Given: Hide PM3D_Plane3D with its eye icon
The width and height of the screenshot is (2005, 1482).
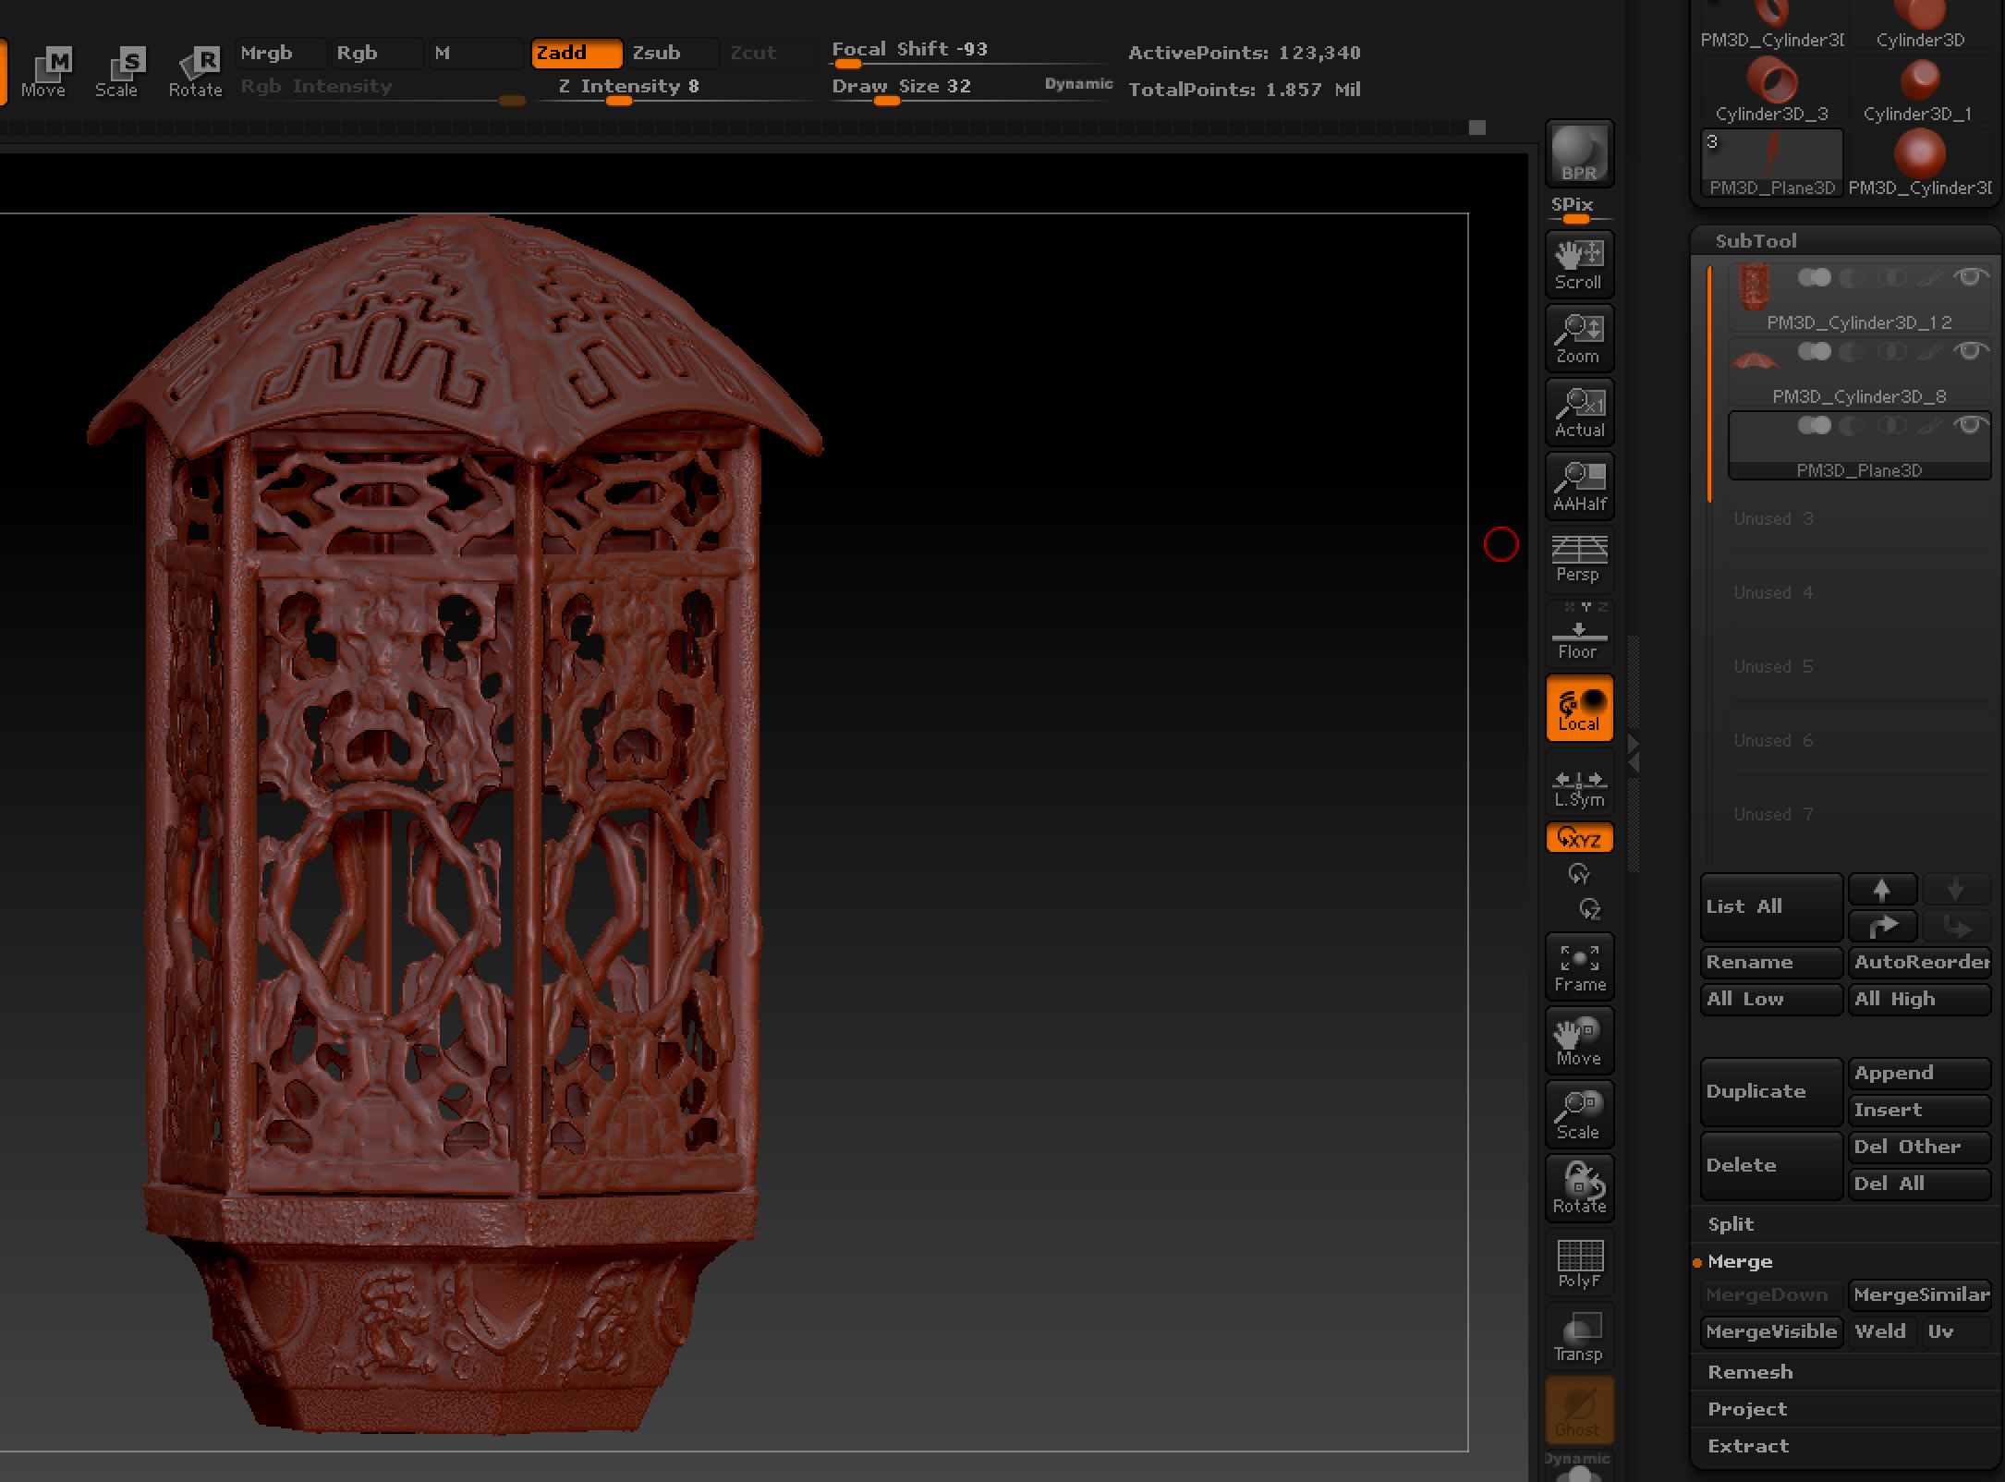Looking at the screenshot, I should point(1970,425).
